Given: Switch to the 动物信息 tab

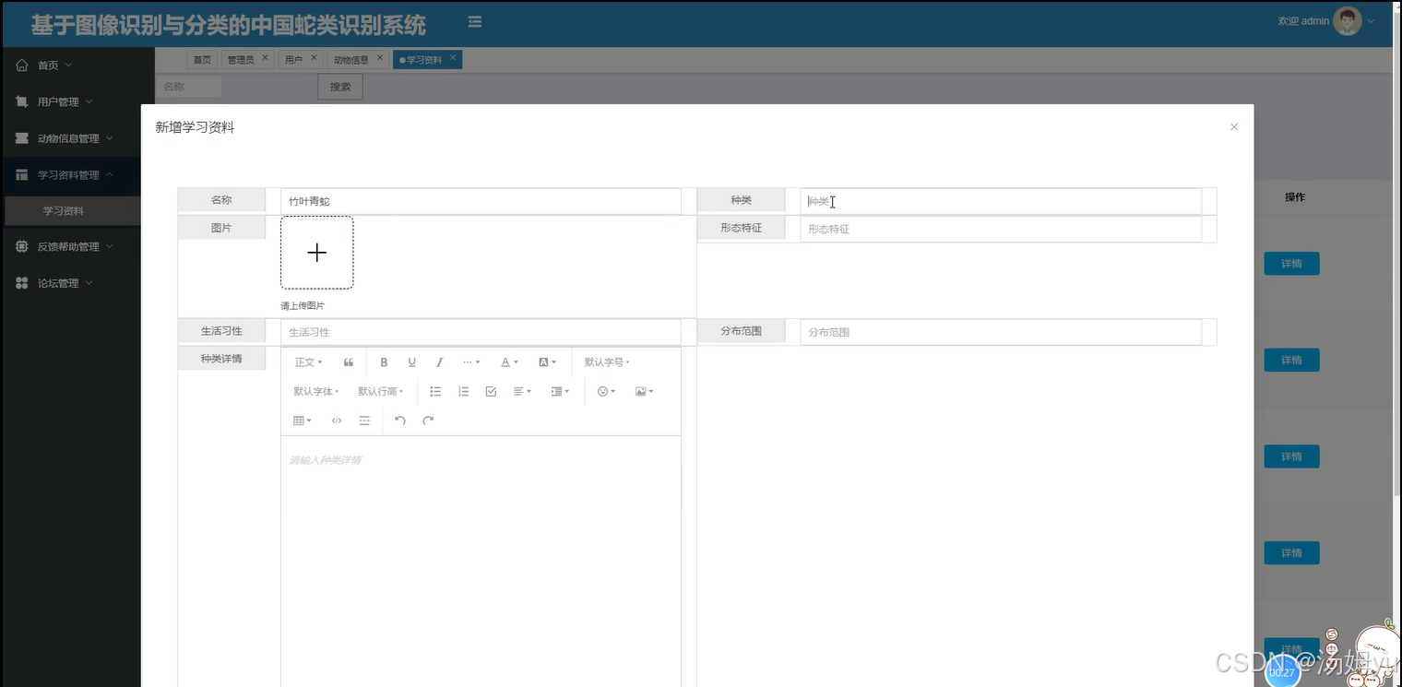Looking at the screenshot, I should pyautogui.click(x=350, y=60).
